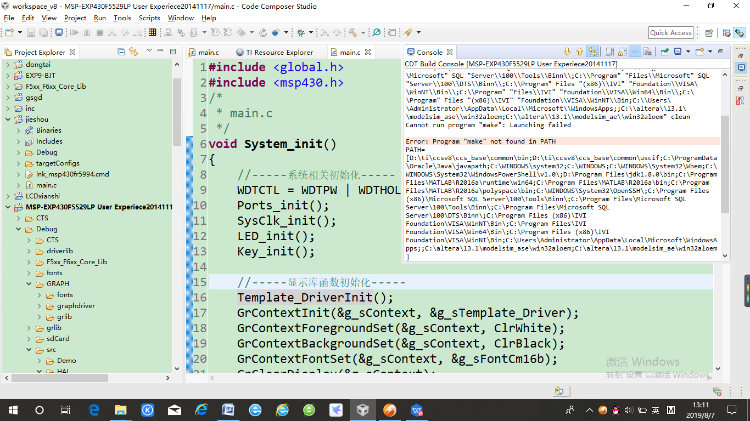Viewport: 750px width, 421px height.
Task: Open the Open Perspective icon
Action: coord(709,33)
